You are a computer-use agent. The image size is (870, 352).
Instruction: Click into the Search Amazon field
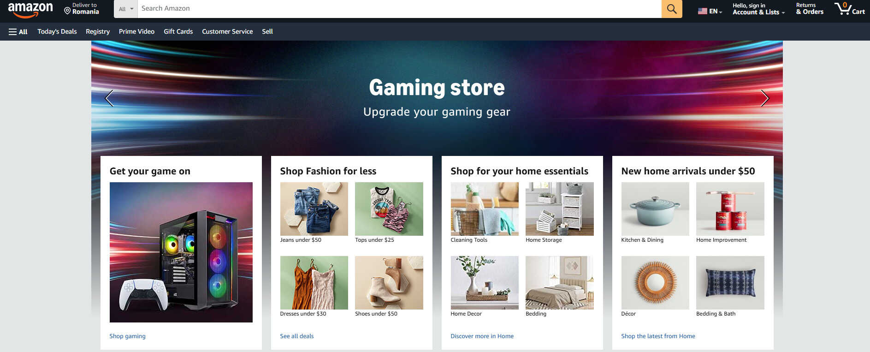(x=399, y=9)
